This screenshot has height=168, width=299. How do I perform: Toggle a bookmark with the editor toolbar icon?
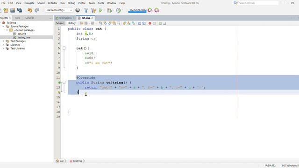(134, 23)
